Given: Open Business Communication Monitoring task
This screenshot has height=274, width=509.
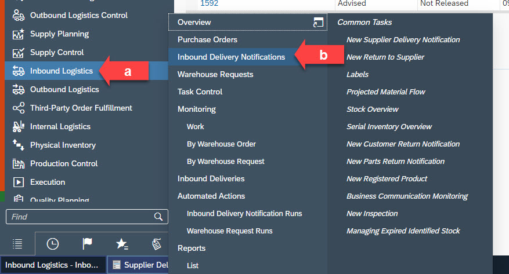Looking at the screenshot, I should click(x=407, y=196).
